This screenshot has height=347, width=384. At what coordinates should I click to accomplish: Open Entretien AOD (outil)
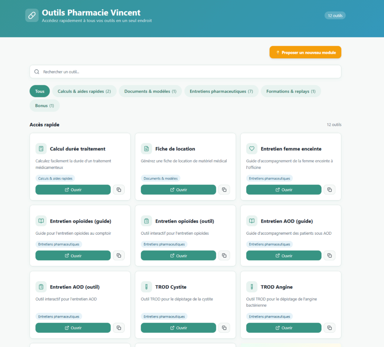coord(73,328)
